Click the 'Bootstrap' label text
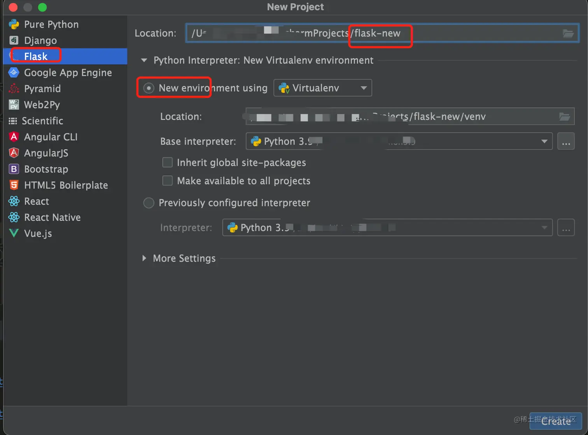The width and height of the screenshot is (588, 435). click(46, 169)
